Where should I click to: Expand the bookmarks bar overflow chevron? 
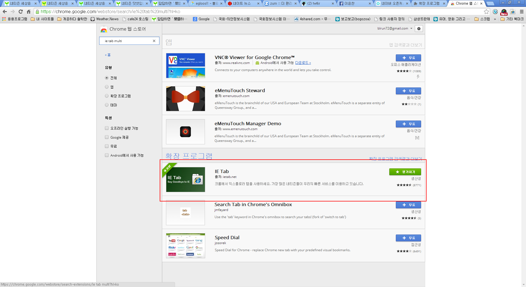(495, 19)
